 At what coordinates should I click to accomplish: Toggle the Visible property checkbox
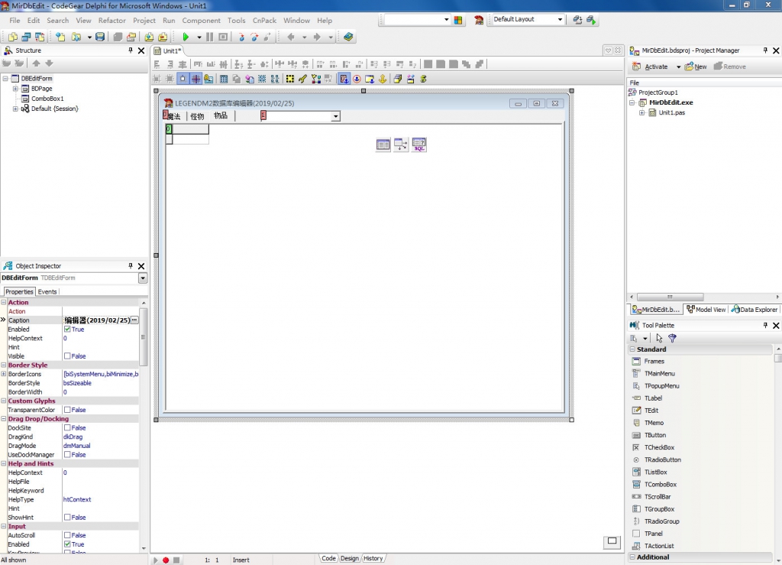coord(67,356)
